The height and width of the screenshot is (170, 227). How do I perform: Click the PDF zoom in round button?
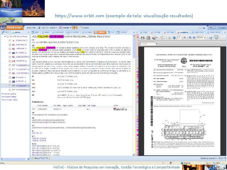194,37
